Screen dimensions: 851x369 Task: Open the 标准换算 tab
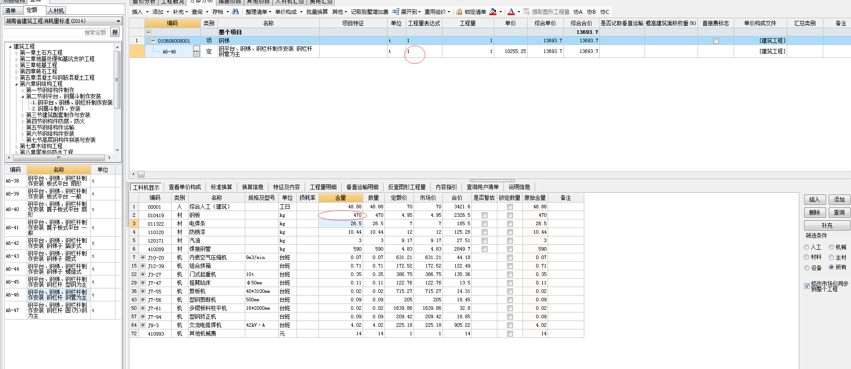click(221, 187)
